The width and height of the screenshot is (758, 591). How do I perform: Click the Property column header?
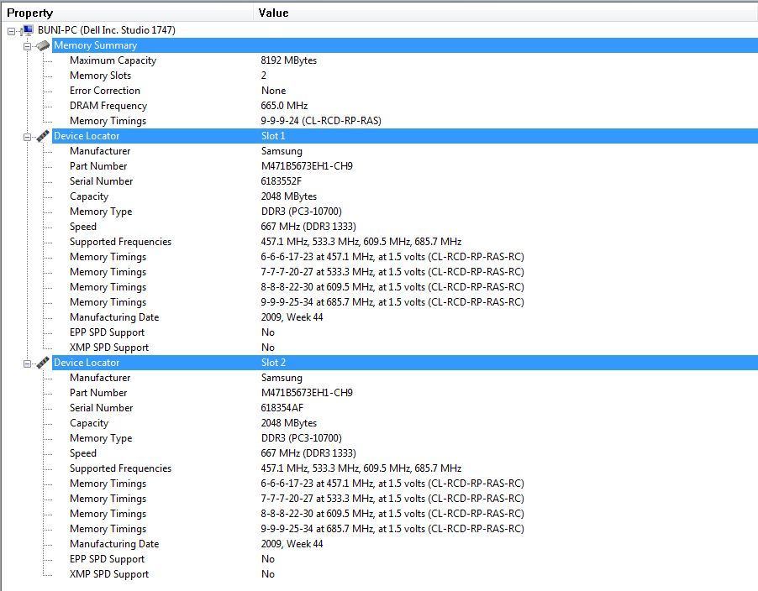pyautogui.click(x=128, y=13)
